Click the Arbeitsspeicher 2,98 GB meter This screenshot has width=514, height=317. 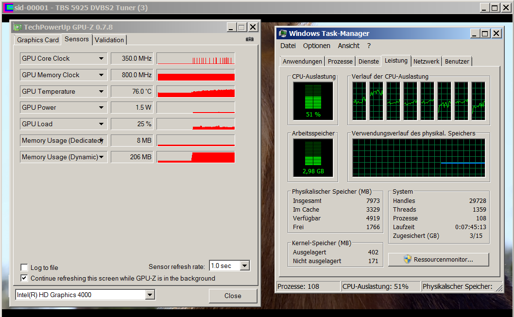point(313,158)
